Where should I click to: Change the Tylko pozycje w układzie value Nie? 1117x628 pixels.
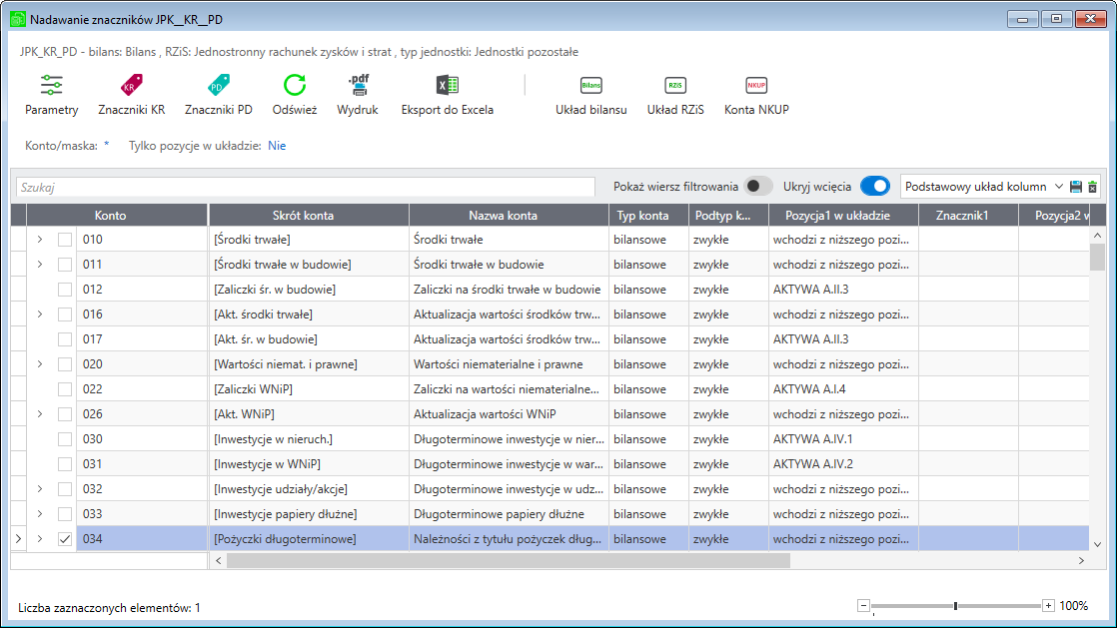tap(277, 146)
